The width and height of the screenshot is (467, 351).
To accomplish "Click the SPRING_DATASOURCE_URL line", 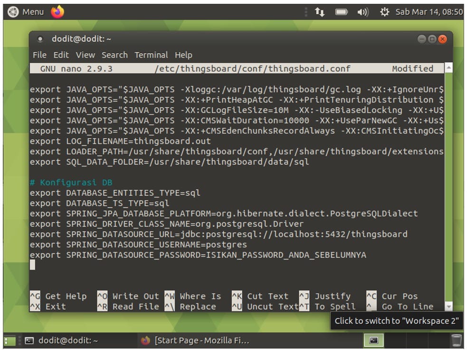I will pos(219,234).
